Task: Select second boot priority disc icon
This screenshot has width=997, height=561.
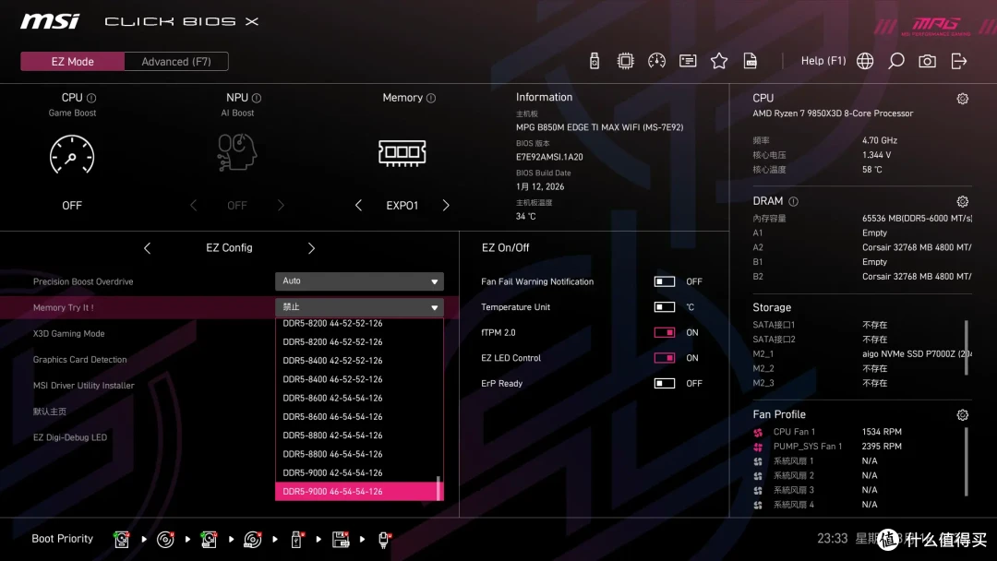Action: tap(165, 540)
